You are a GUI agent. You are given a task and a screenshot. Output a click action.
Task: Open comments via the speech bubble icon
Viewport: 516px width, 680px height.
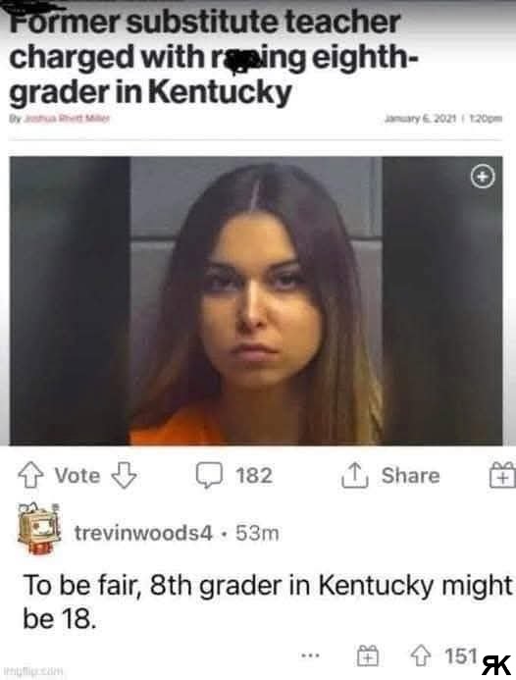pyautogui.click(x=209, y=475)
